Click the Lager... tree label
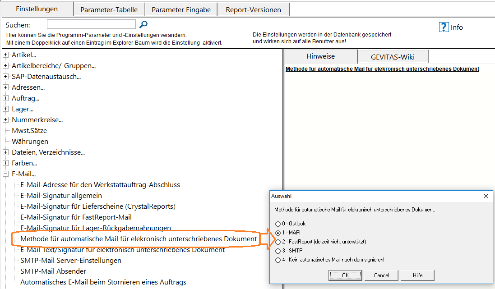The height and width of the screenshot is (289, 495). click(x=23, y=109)
